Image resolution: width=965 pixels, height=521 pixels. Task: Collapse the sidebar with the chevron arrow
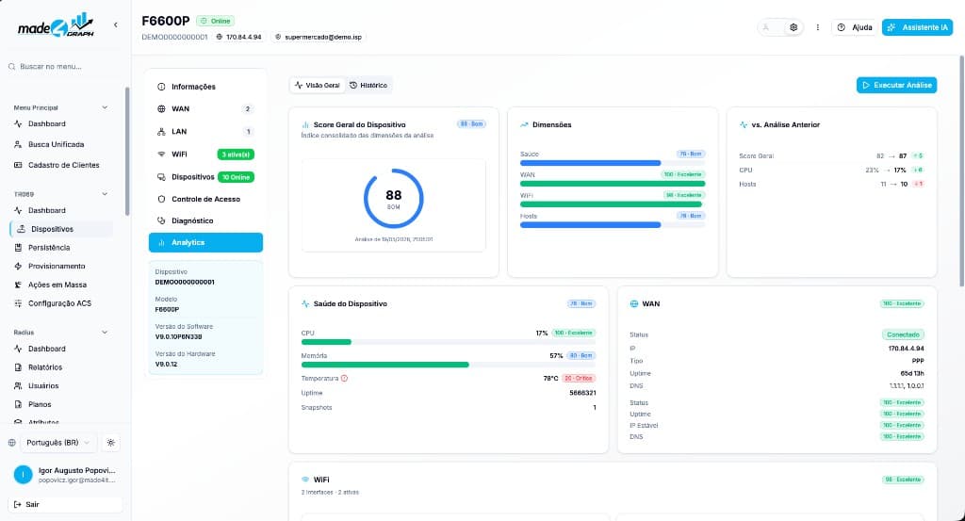116,24
